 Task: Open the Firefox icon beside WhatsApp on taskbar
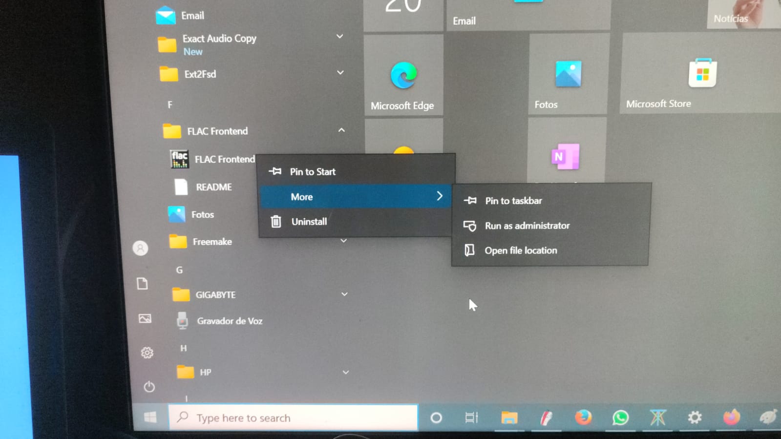[x=583, y=418]
